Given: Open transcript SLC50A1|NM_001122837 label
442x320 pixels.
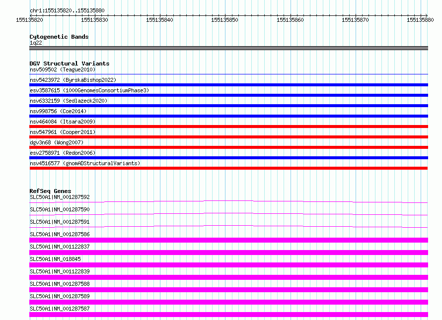Looking at the screenshot, I should (60, 247).
